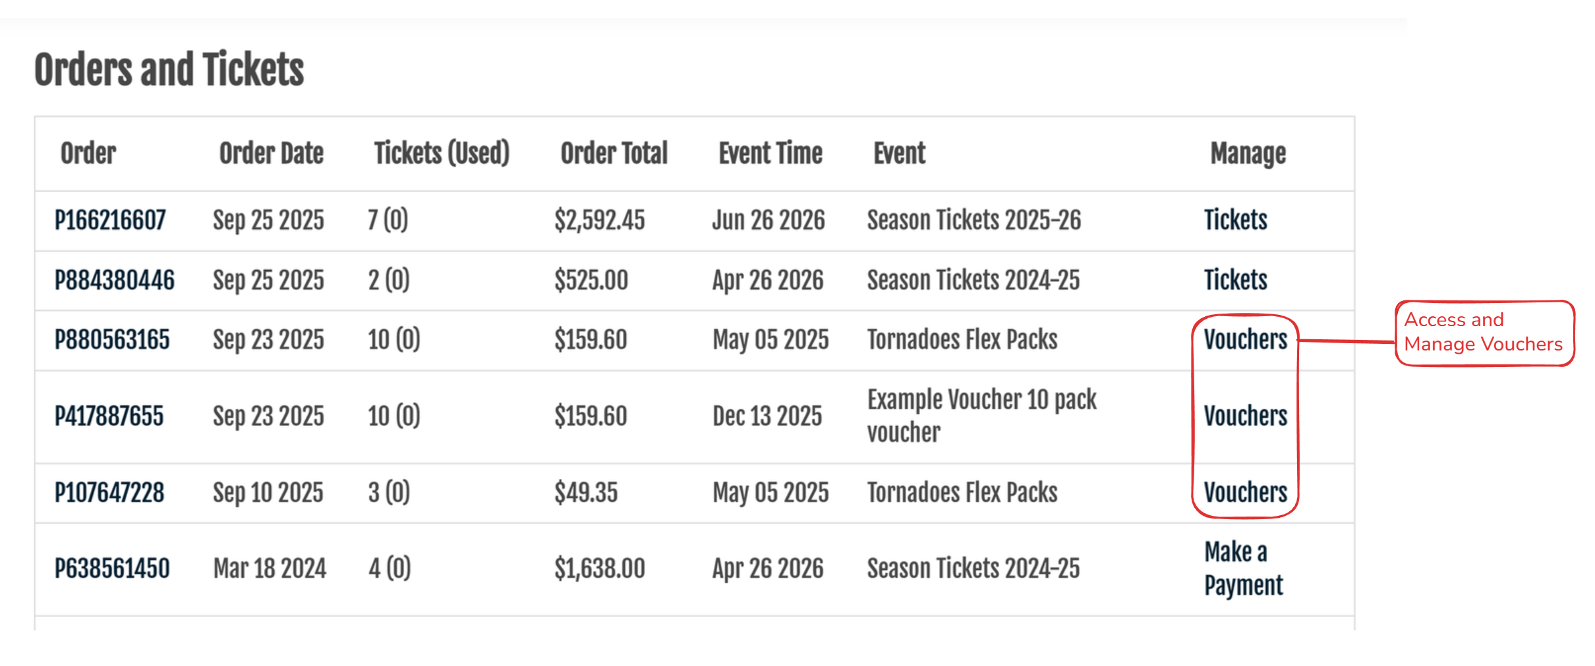Click the Access and Manage Vouchers callout
The width and height of the screenshot is (1595, 666).
(1483, 333)
